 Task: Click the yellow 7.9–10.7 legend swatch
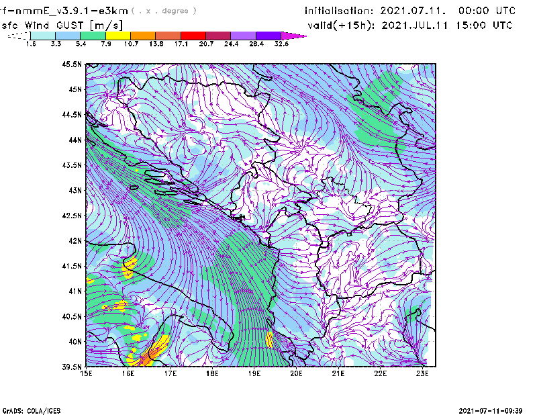(118, 36)
